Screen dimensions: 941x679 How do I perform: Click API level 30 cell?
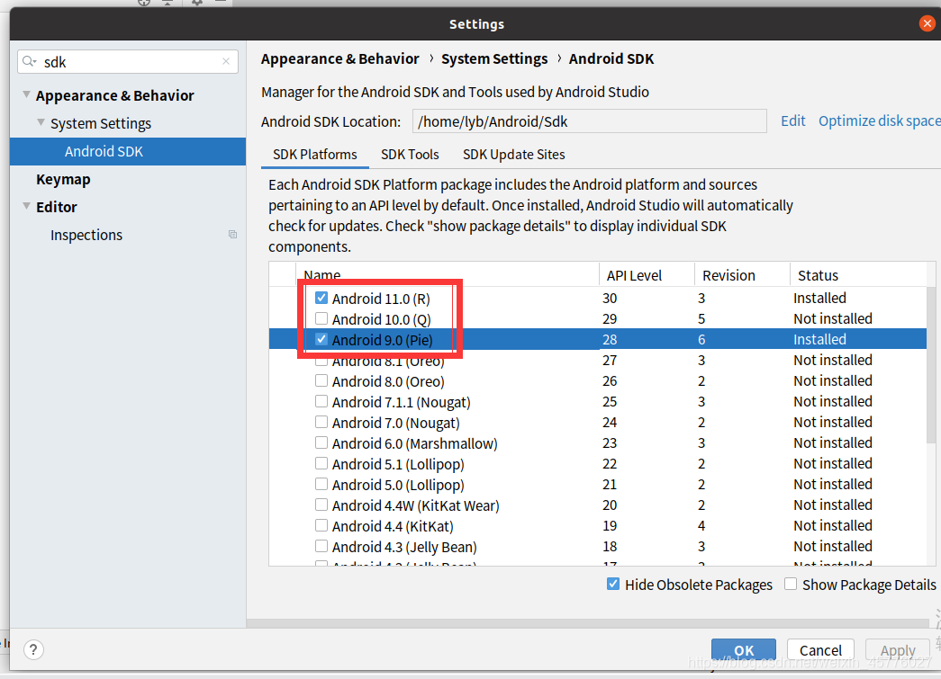(610, 298)
